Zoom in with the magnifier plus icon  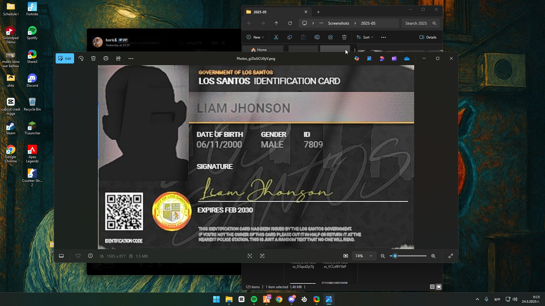click(x=433, y=256)
